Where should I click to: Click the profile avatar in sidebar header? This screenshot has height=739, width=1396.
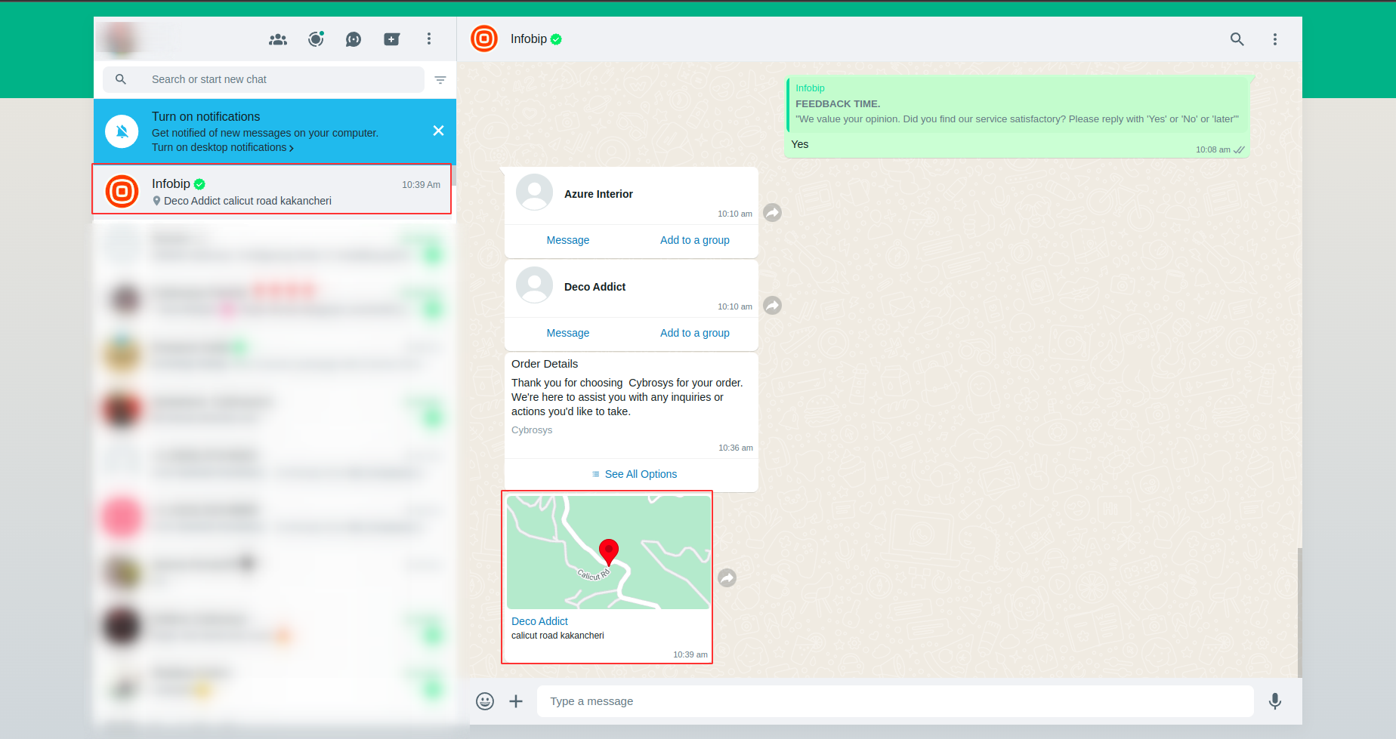[x=120, y=39]
